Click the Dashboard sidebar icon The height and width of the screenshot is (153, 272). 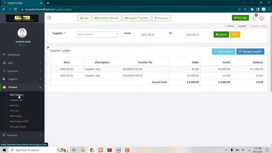tap(4, 55)
